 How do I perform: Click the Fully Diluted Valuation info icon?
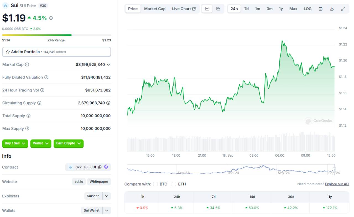point(46,77)
